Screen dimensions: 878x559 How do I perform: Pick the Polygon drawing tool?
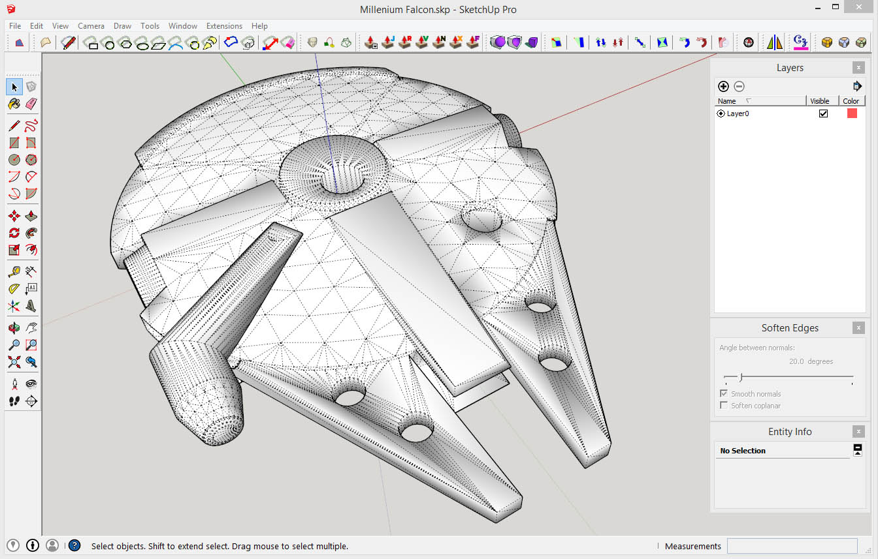pyautogui.click(x=31, y=160)
